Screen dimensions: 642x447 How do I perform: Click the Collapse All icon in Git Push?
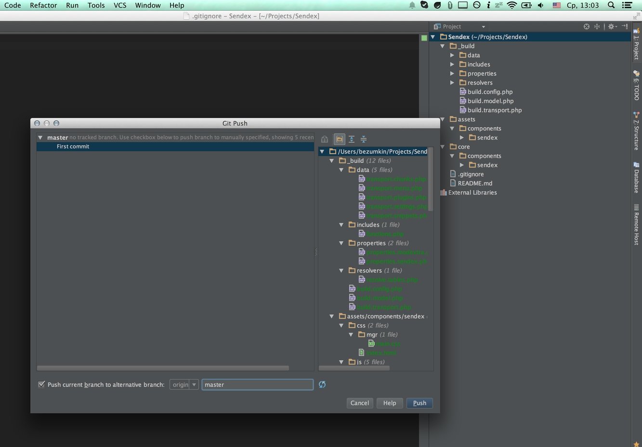(x=364, y=139)
